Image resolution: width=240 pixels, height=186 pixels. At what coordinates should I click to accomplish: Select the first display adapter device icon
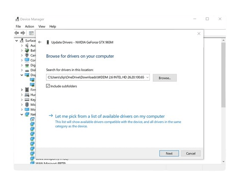point(32,79)
